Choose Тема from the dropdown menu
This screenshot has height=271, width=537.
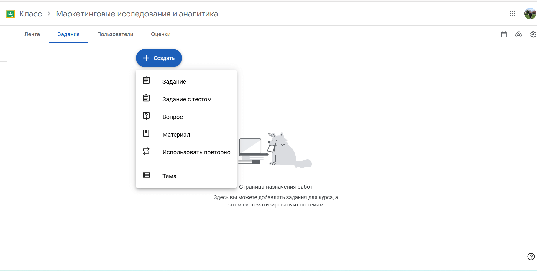tap(169, 176)
